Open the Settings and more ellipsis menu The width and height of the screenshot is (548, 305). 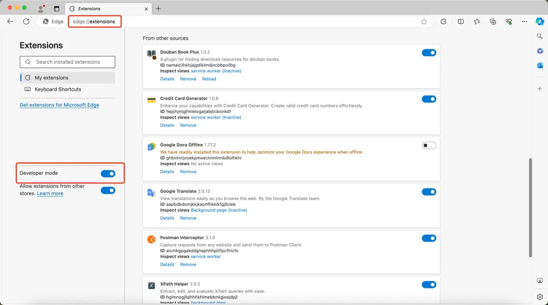pos(525,21)
